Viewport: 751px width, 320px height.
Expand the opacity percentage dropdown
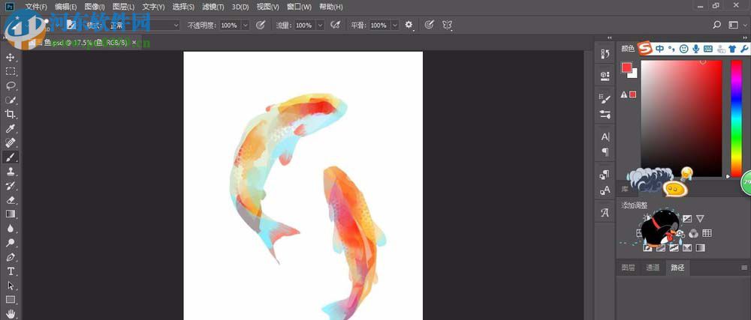coord(246,25)
